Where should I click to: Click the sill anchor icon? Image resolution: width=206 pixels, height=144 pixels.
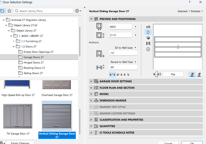tap(100, 54)
